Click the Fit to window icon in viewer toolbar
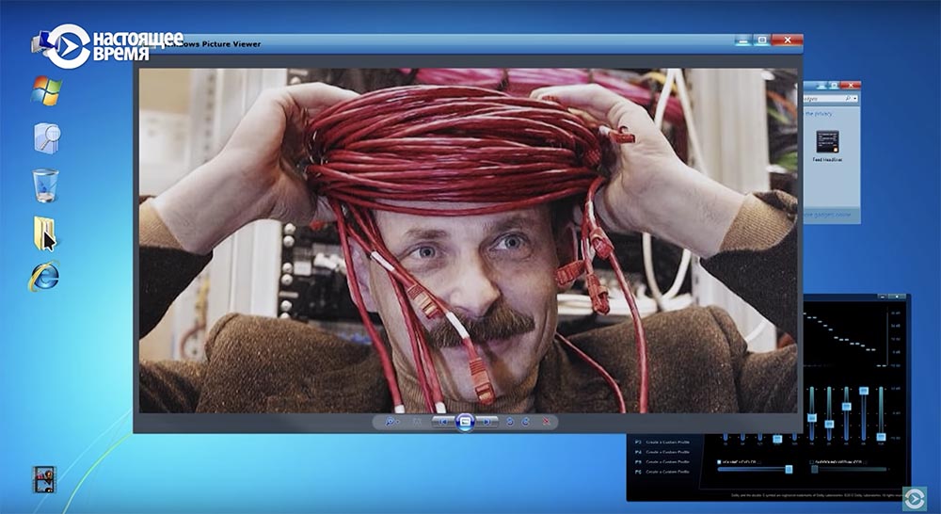 click(417, 422)
